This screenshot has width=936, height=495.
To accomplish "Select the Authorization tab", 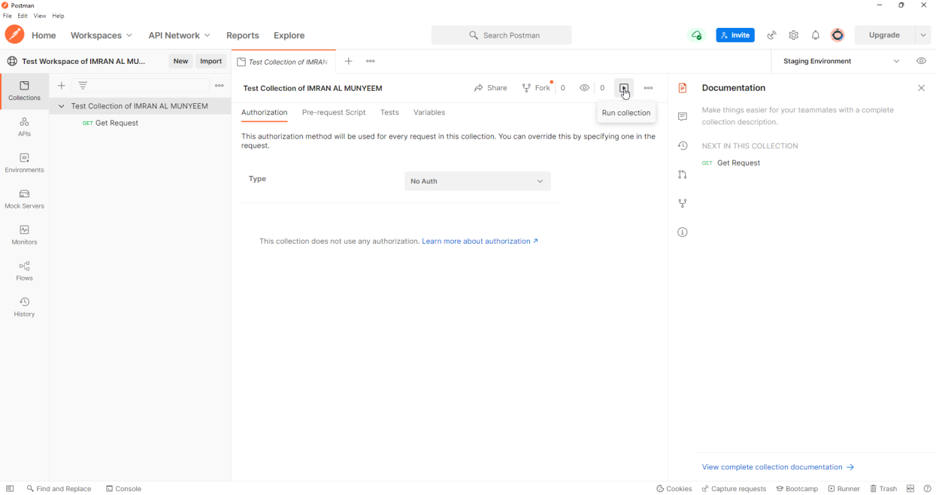I will point(264,112).
